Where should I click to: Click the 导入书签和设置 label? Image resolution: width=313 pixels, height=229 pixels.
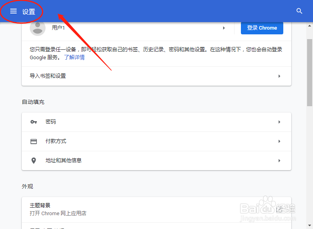pyautogui.click(x=48, y=76)
